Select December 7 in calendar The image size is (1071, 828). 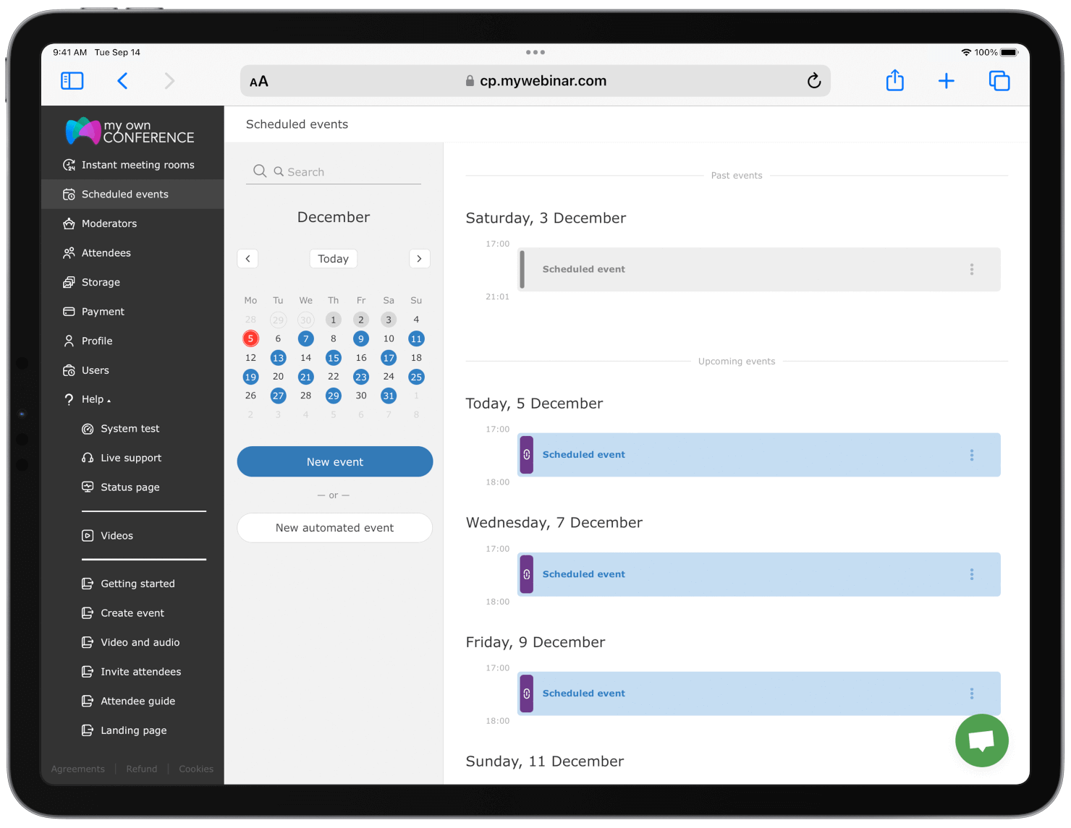pos(305,338)
